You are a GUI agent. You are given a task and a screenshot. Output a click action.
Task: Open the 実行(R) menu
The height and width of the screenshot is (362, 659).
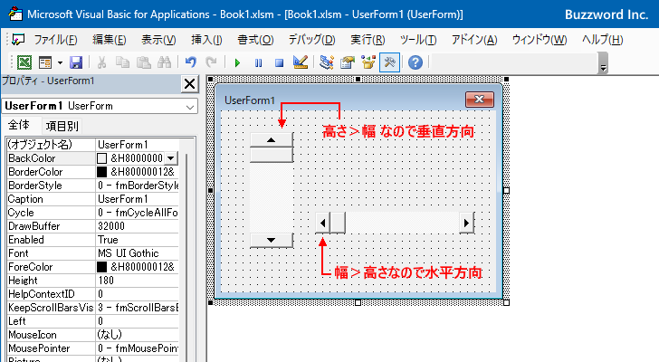click(x=368, y=40)
